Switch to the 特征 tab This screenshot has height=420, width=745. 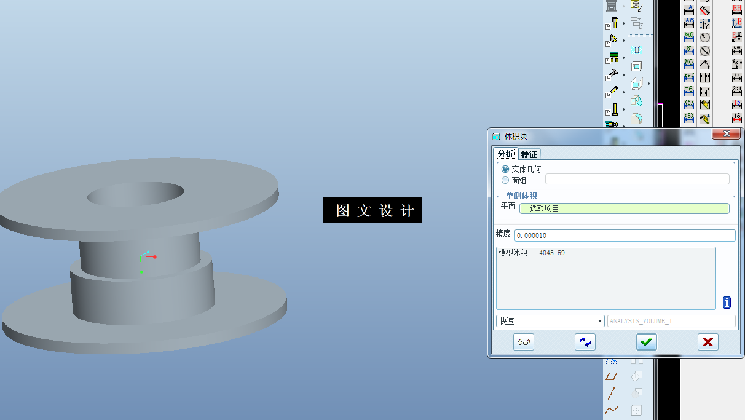(x=529, y=154)
